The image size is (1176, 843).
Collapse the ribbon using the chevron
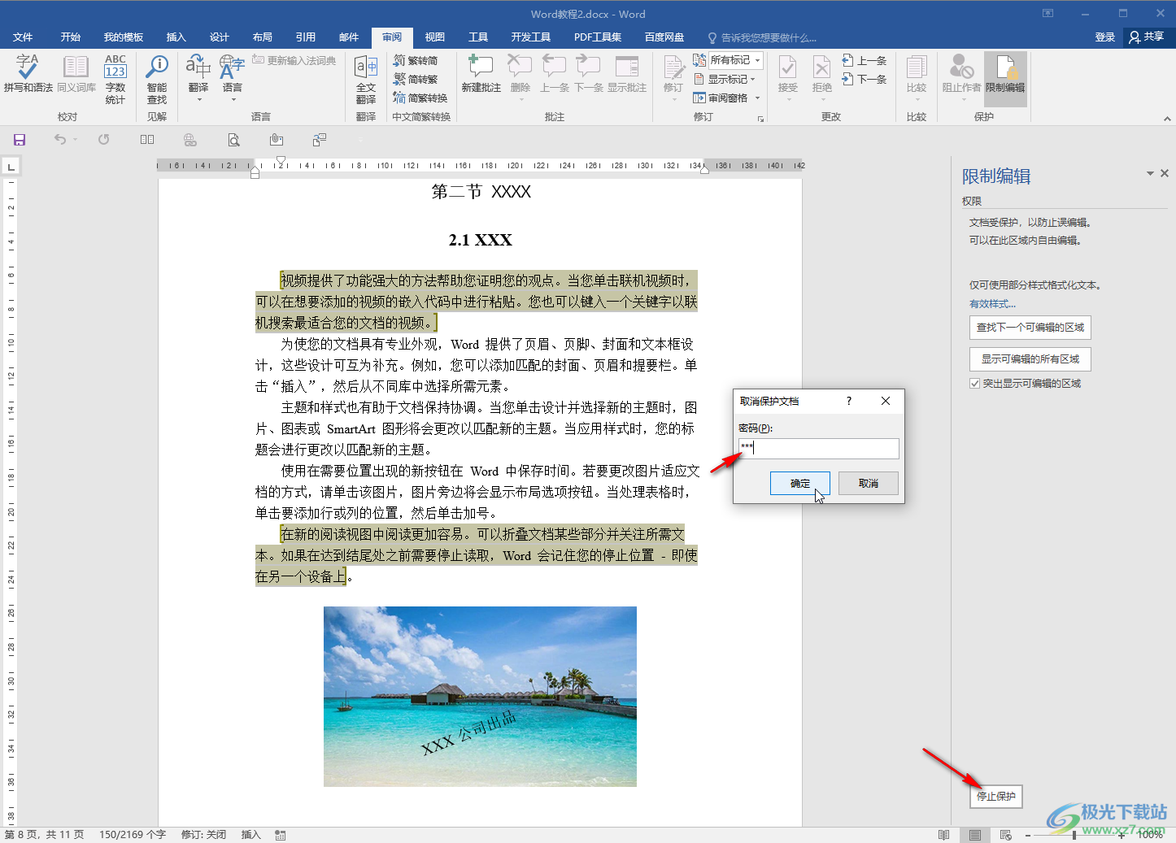coord(1167,119)
